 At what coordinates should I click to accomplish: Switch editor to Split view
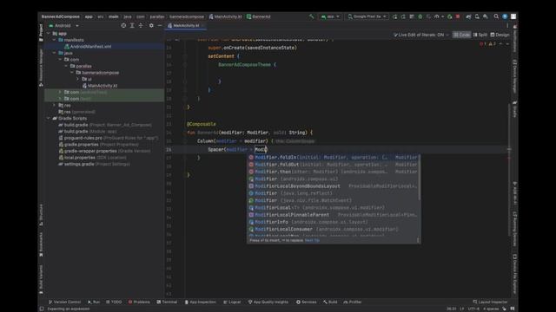[x=480, y=35]
